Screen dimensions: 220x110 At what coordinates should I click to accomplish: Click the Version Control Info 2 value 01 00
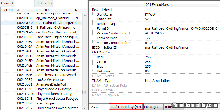coord(149,43)
